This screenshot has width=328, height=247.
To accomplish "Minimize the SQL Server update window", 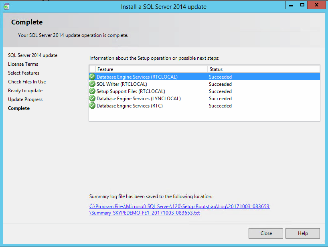I will point(291,5).
